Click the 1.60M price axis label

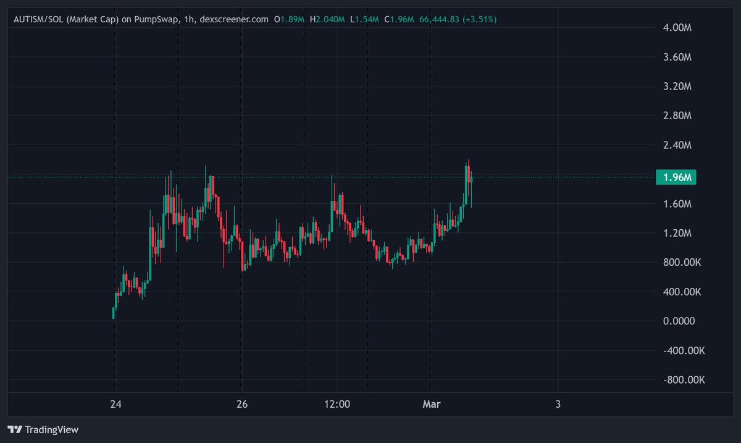679,204
